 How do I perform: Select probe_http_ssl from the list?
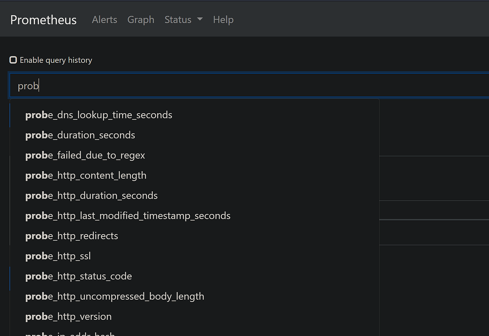[58, 256]
